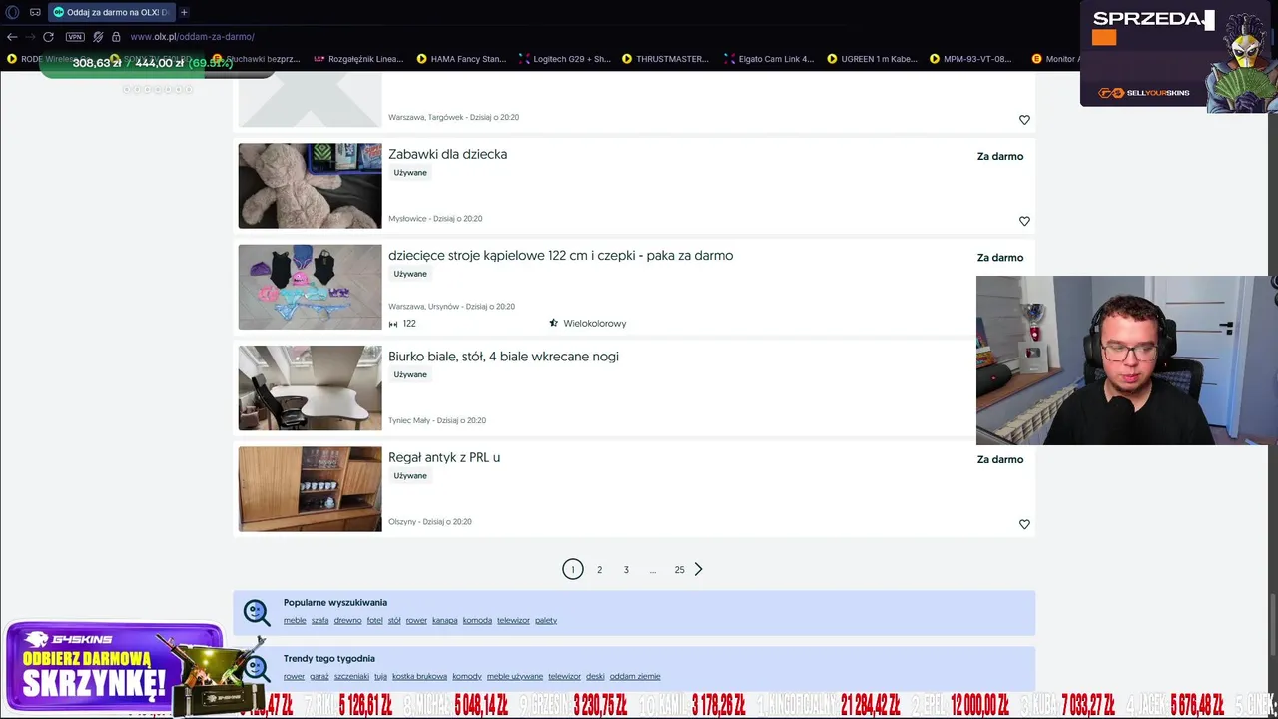Viewport: 1278px width, 719px height.
Task: Open the white desk listing thumbnail
Action: pos(310,388)
